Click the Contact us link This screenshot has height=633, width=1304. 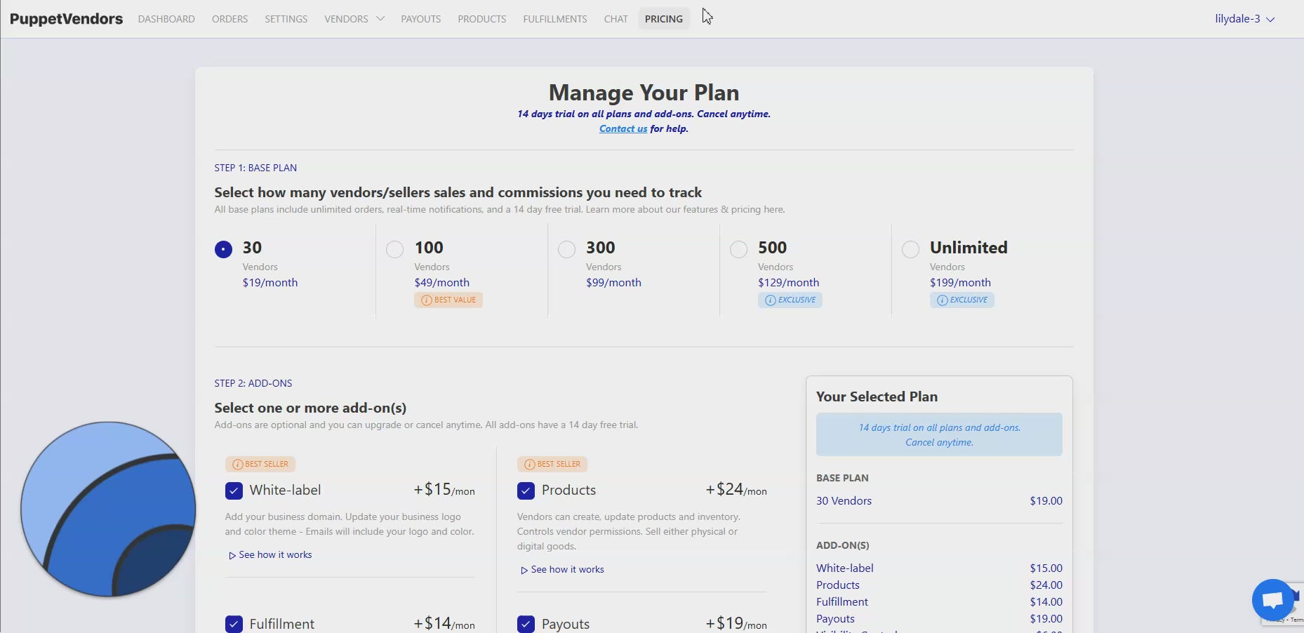pyautogui.click(x=623, y=128)
